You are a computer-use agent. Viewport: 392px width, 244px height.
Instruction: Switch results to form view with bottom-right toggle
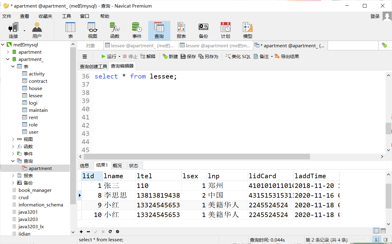[383, 231]
